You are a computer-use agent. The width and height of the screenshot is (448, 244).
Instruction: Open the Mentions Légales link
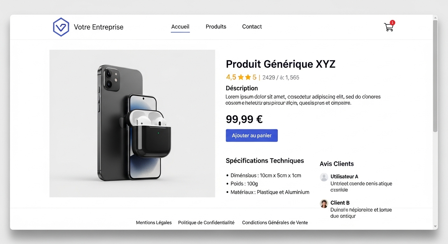pos(154,223)
